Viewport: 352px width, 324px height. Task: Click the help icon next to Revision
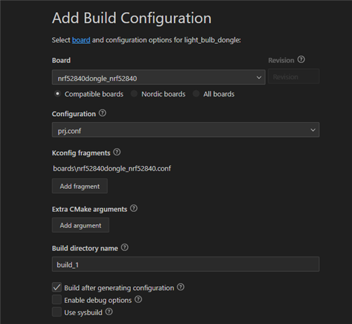[301, 59]
